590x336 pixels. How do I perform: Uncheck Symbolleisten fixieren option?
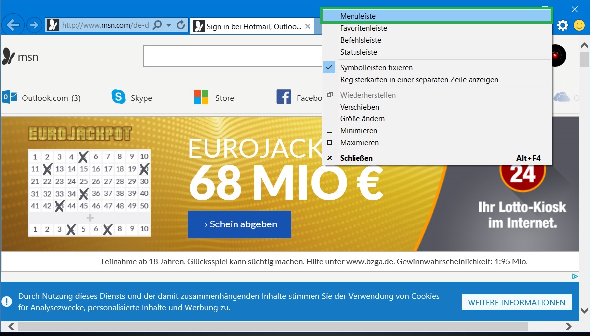[x=437, y=68]
